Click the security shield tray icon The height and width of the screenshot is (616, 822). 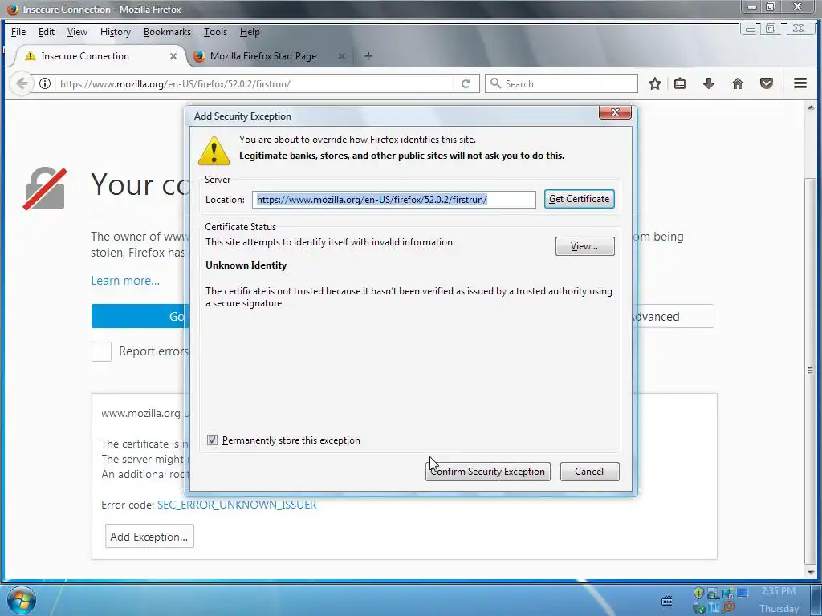pyautogui.click(x=698, y=593)
